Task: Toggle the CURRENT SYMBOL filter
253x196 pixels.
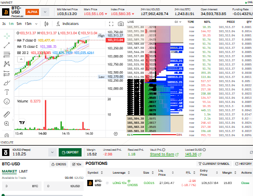Action: 214,164
